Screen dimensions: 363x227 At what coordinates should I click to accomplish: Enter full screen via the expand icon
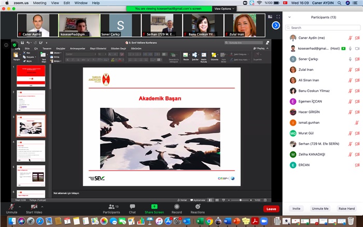click(x=278, y=17)
